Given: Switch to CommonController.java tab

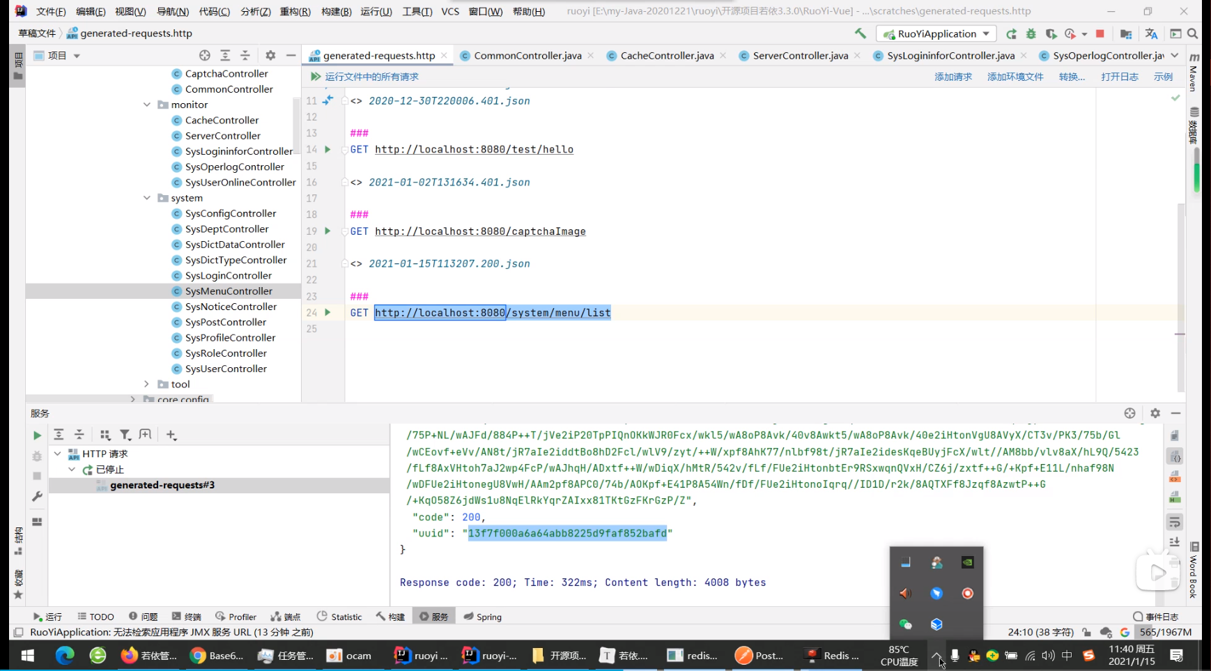Looking at the screenshot, I should click(527, 56).
